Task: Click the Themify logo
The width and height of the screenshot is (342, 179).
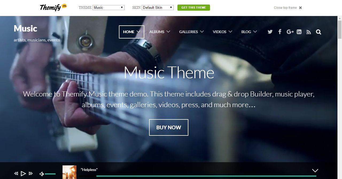Action: click(53, 7)
